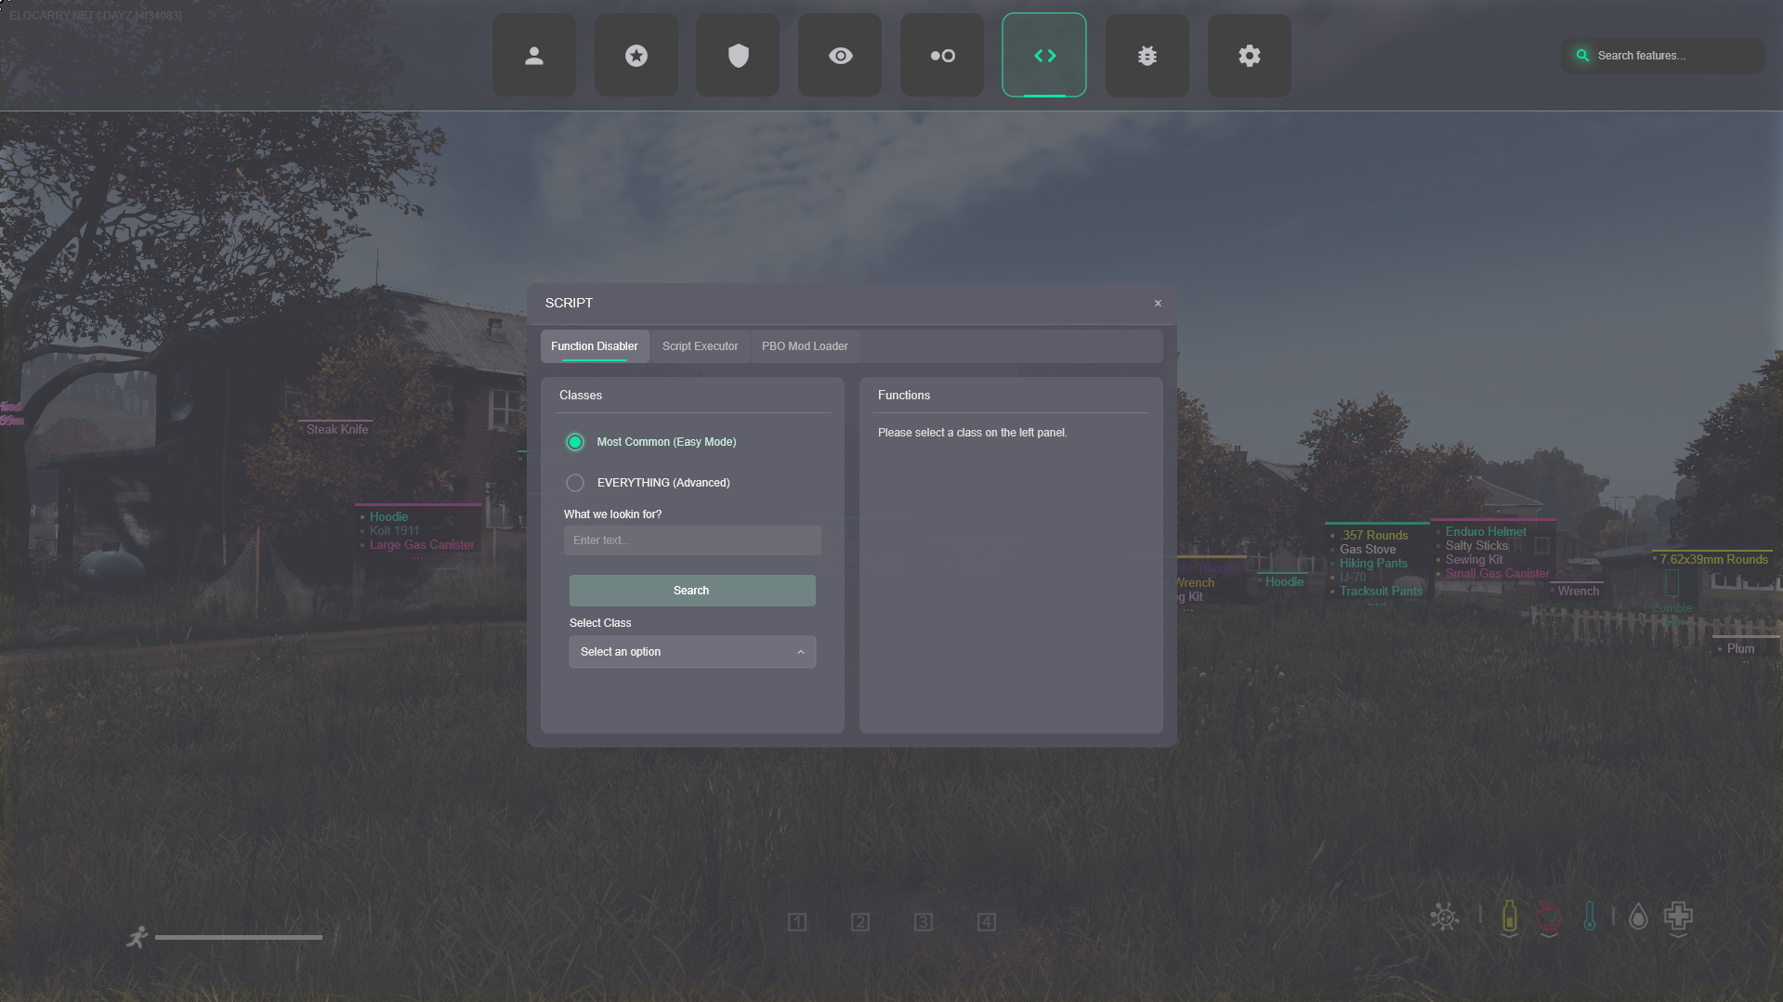The height and width of the screenshot is (1002, 1783).
Task: Select the eye visuals icon
Action: click(x=840, y=56)
